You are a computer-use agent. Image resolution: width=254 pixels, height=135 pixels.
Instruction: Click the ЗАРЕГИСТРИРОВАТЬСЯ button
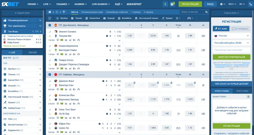(232, 57)
